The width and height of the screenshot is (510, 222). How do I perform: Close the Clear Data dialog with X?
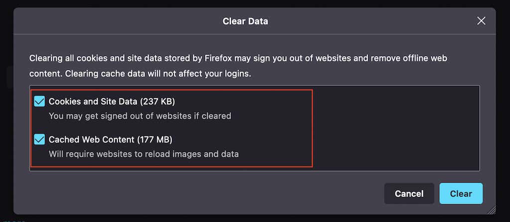tap(481, 21)
